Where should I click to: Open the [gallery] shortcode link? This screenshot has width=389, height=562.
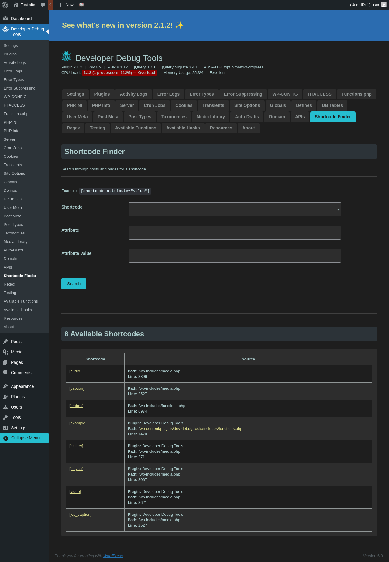point(76,446)
